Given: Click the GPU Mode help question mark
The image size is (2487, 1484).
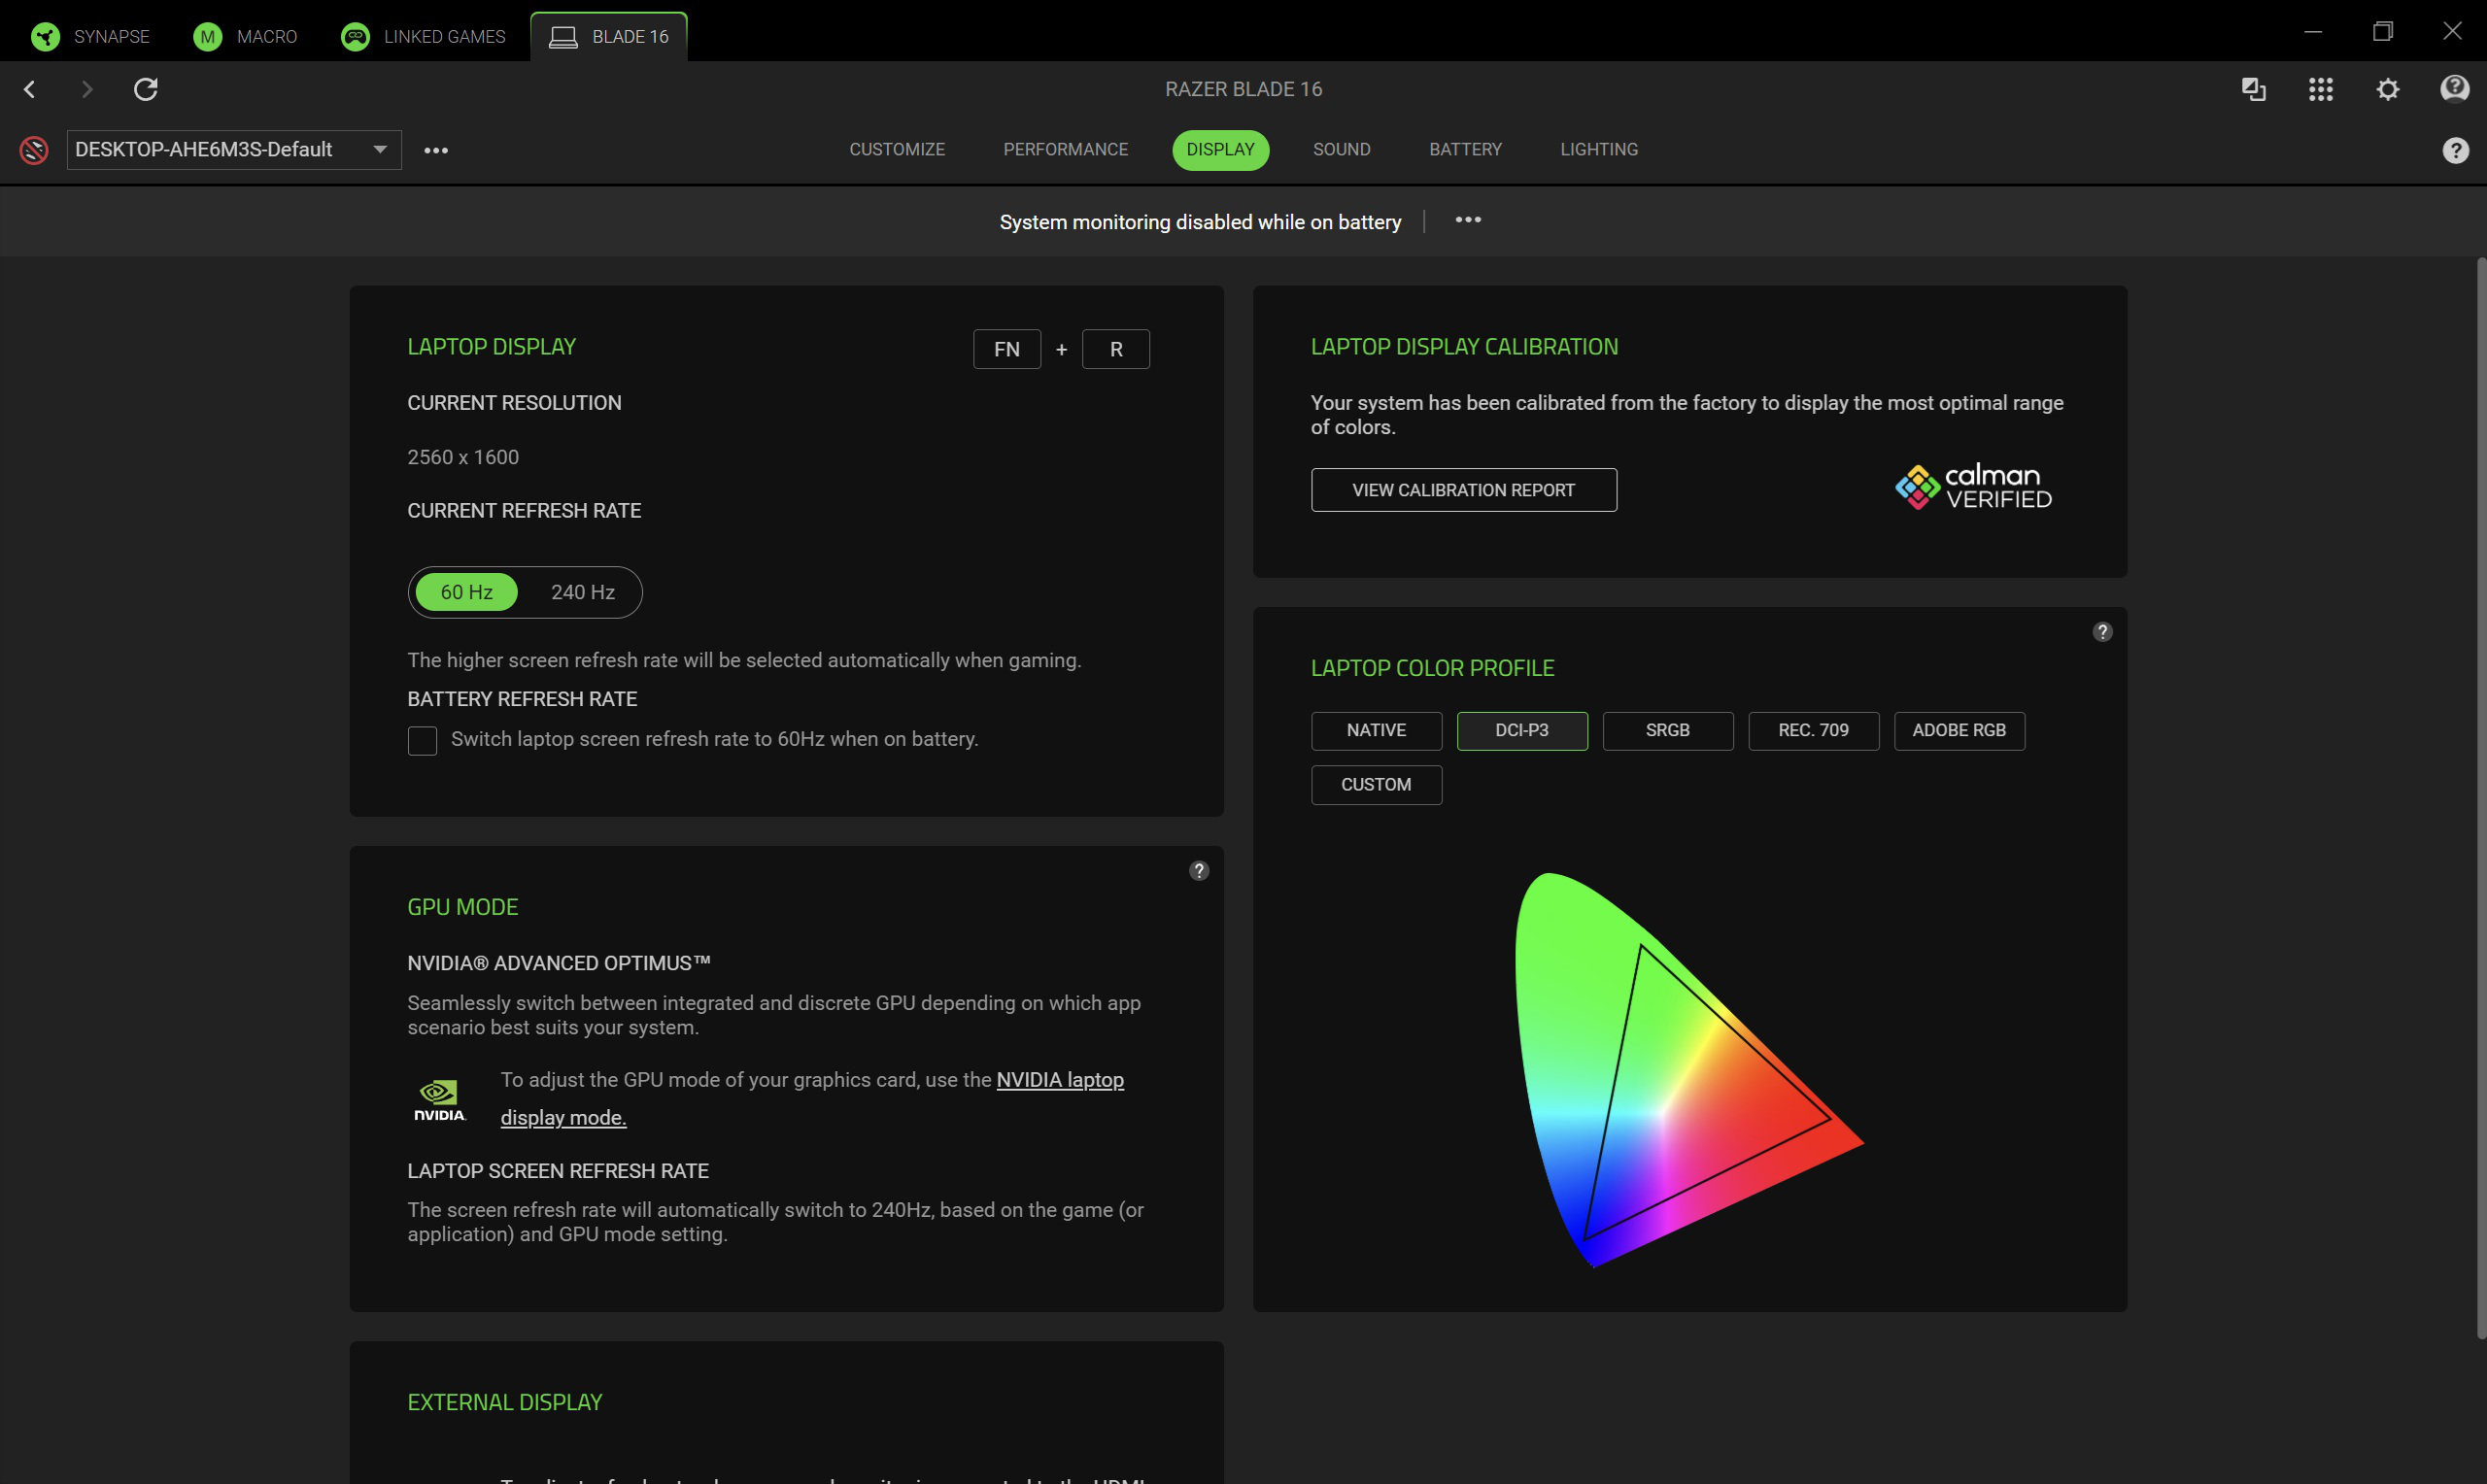Looking at the screenshot, I should click(x=1198, y=870).
